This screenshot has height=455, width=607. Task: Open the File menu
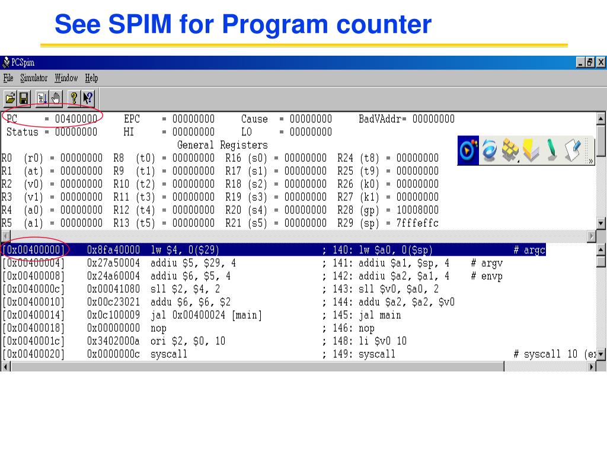[8, 78]
